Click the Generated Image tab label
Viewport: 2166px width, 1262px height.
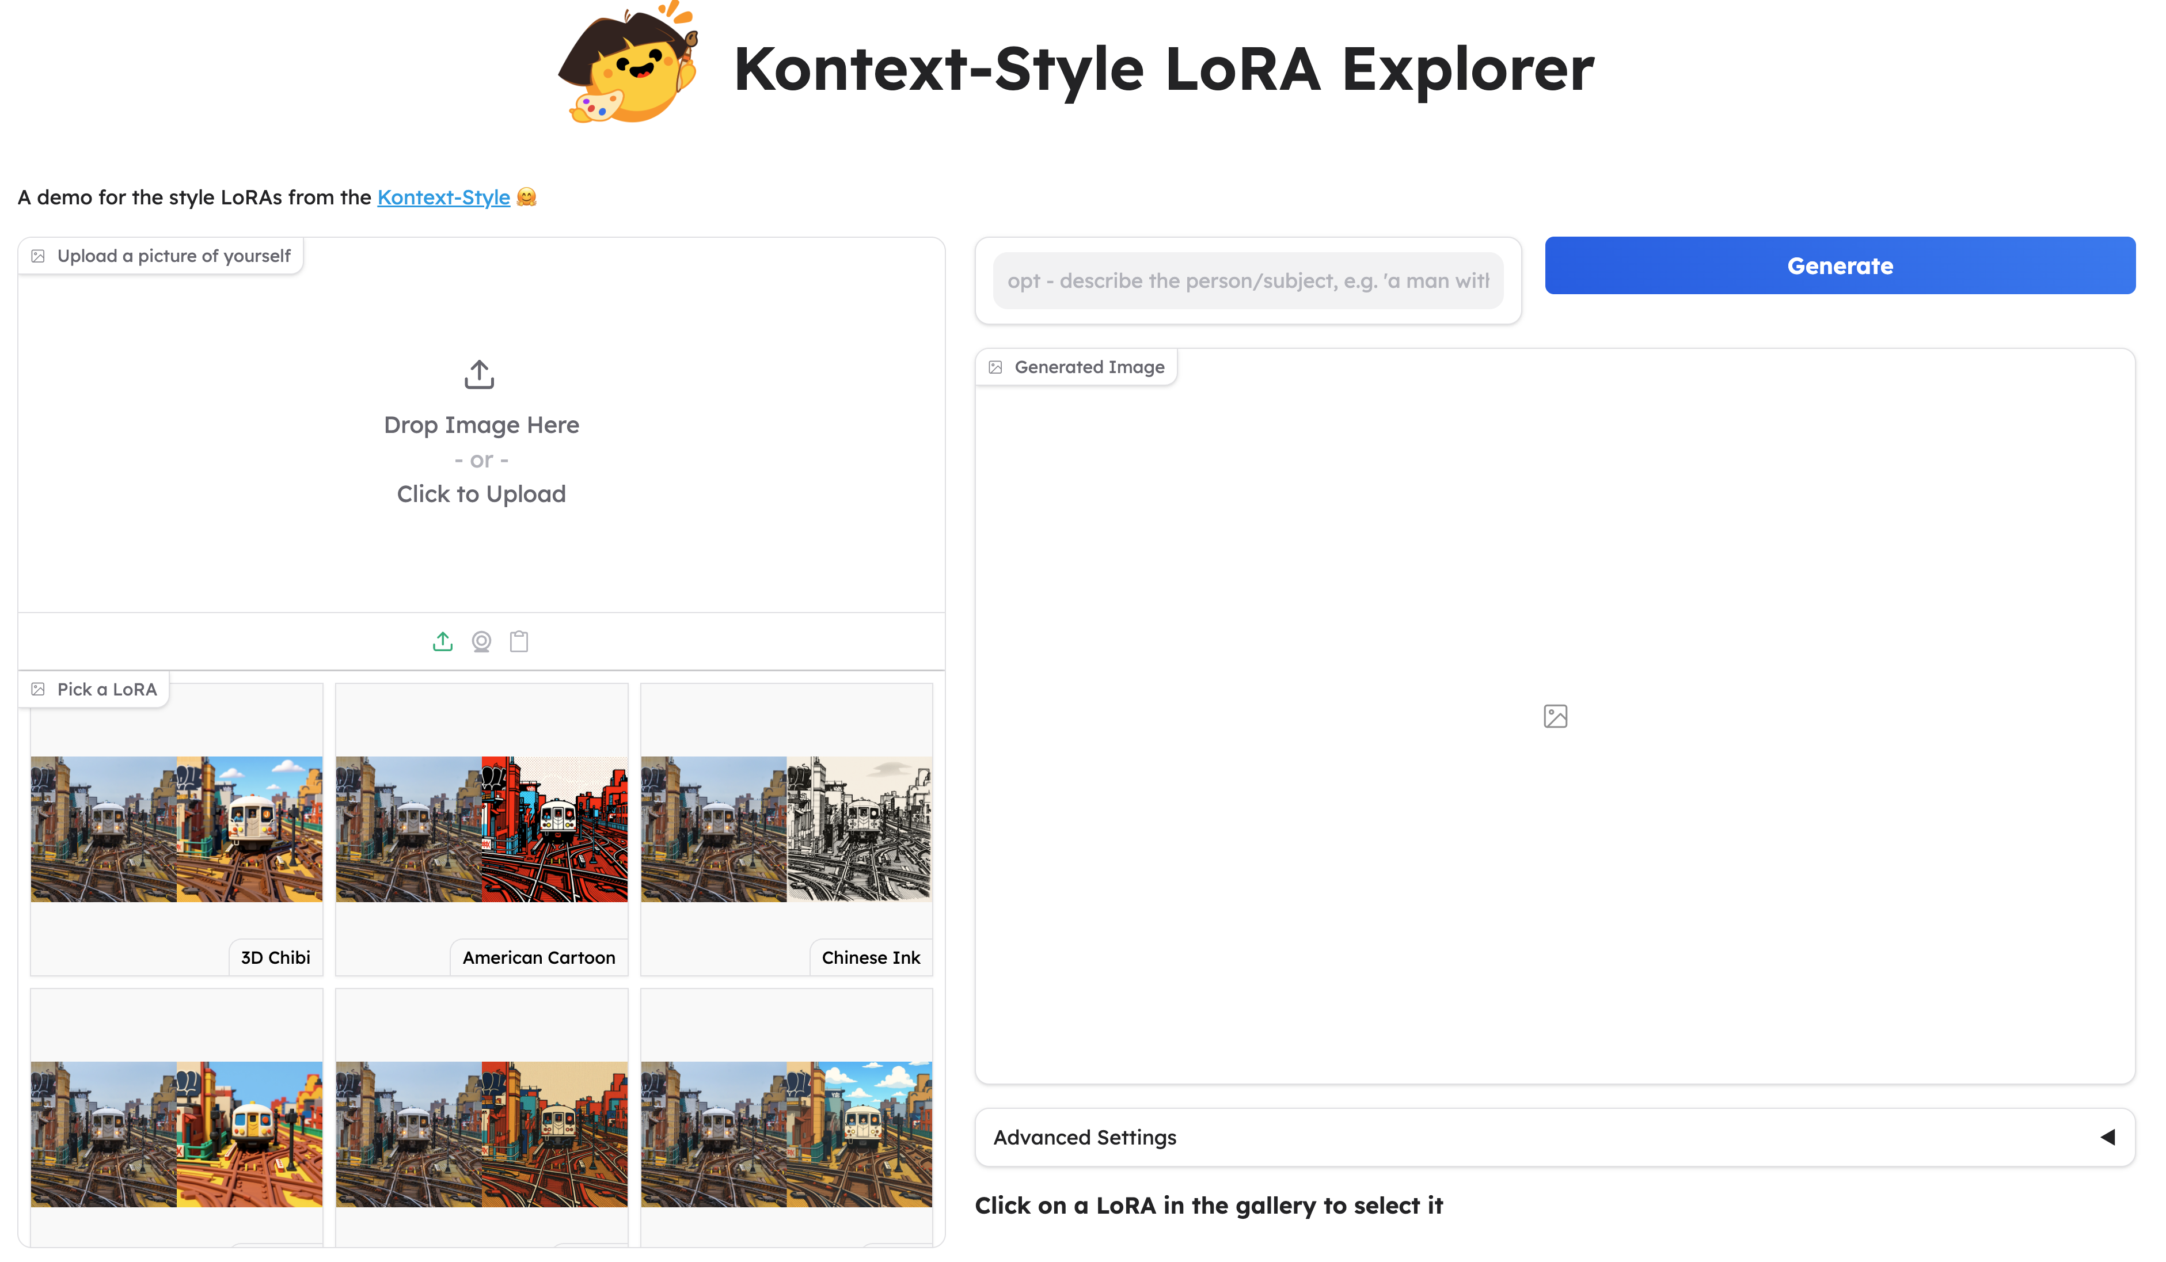click(1089, 366)
